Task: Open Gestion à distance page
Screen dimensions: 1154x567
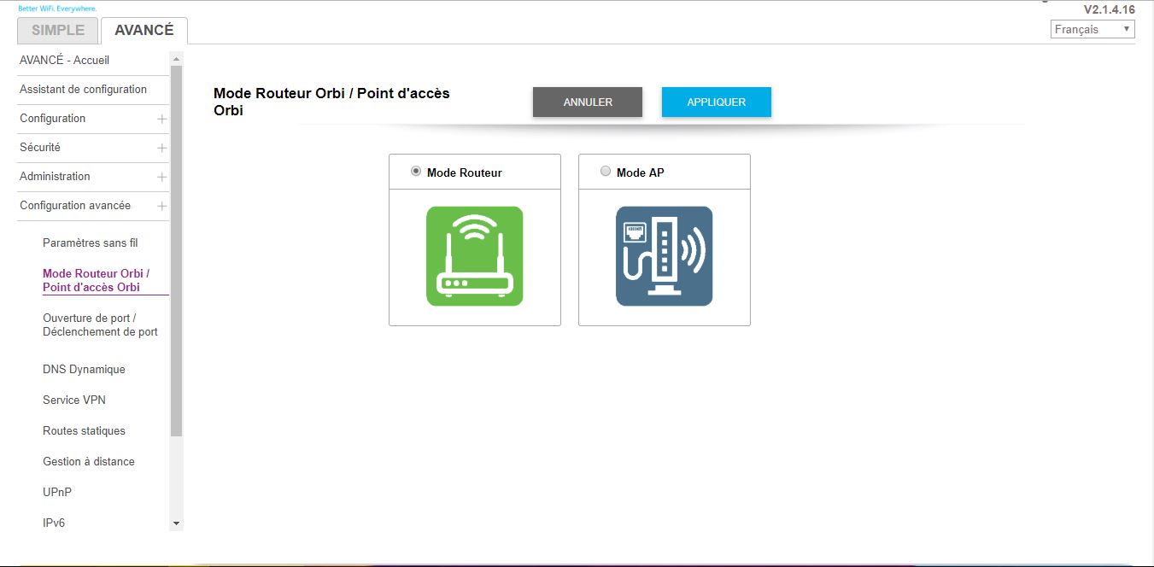Action: click(x=89, y=461)
